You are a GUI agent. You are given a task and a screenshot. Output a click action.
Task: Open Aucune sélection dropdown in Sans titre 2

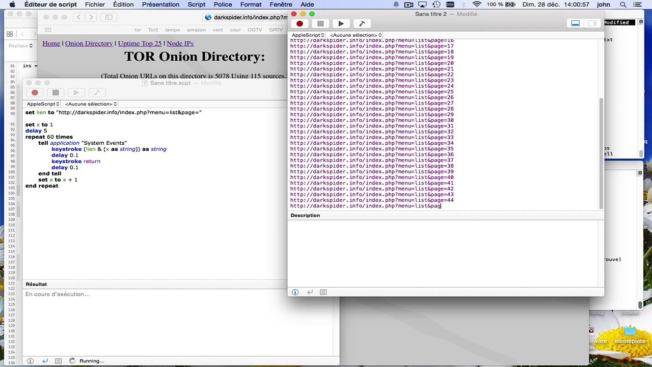point(356,35)
